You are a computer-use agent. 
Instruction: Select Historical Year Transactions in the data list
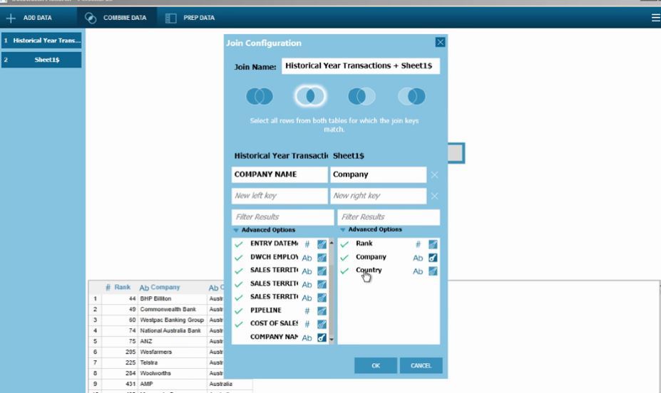(x=41, y=41)
